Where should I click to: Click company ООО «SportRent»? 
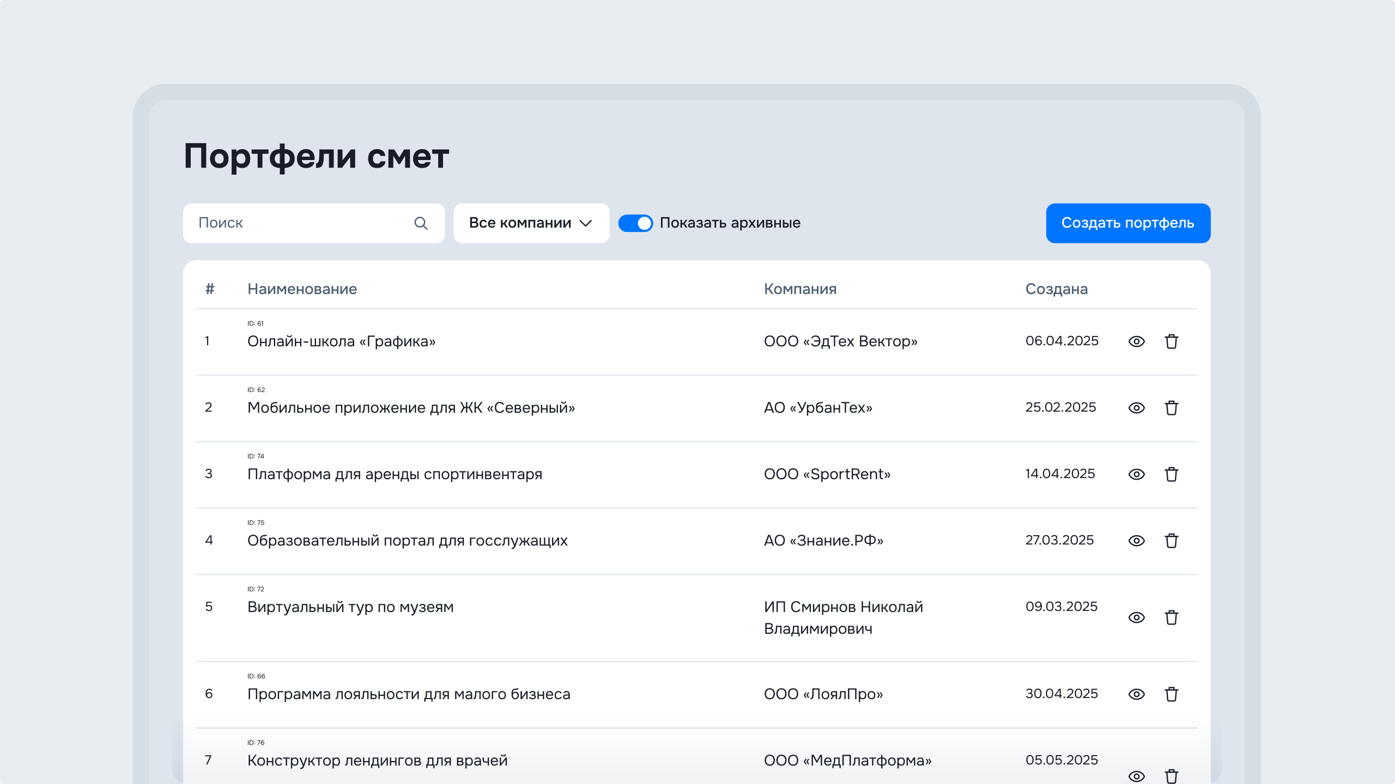tap(827, 474)
